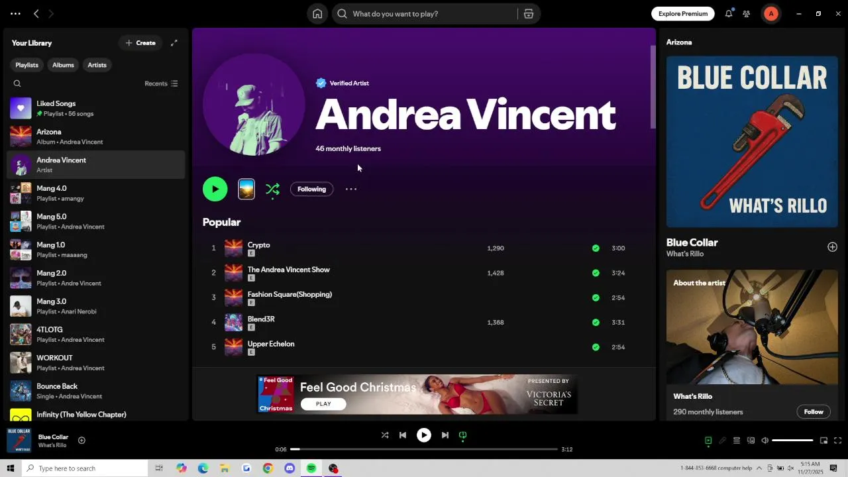Toggle saved checkmark for The Andrea Vincent Show
Viewport: 848px width, 477px height.
point(596,273)
